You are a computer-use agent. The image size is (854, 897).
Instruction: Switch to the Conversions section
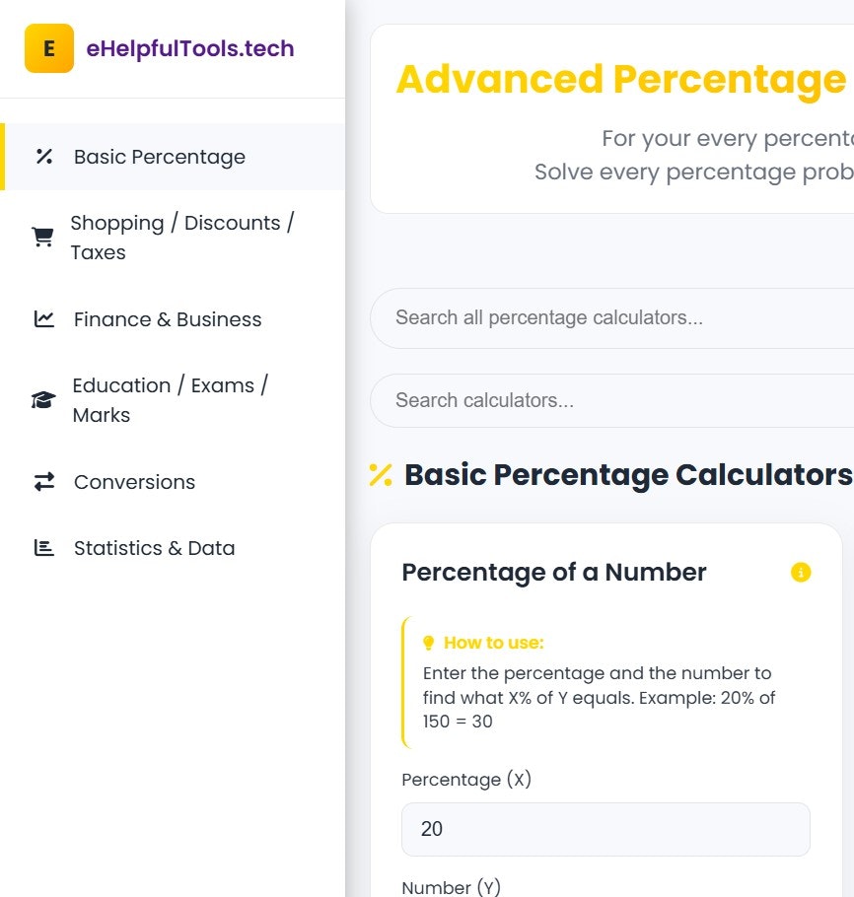[134, 481]
